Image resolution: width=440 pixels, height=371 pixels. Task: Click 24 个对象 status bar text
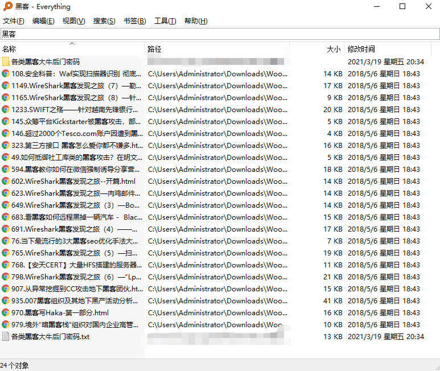tap(14, 365)
